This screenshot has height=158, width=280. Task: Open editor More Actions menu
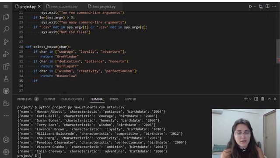tap(274, 7)
